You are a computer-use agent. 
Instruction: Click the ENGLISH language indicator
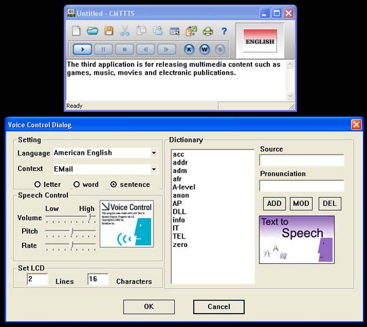pyautogui.click(x=260, y=41)
